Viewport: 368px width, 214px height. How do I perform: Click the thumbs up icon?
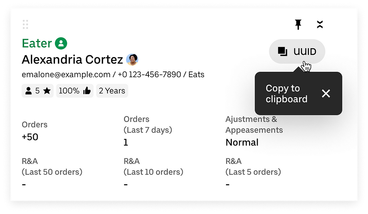(x=87, y=90)
